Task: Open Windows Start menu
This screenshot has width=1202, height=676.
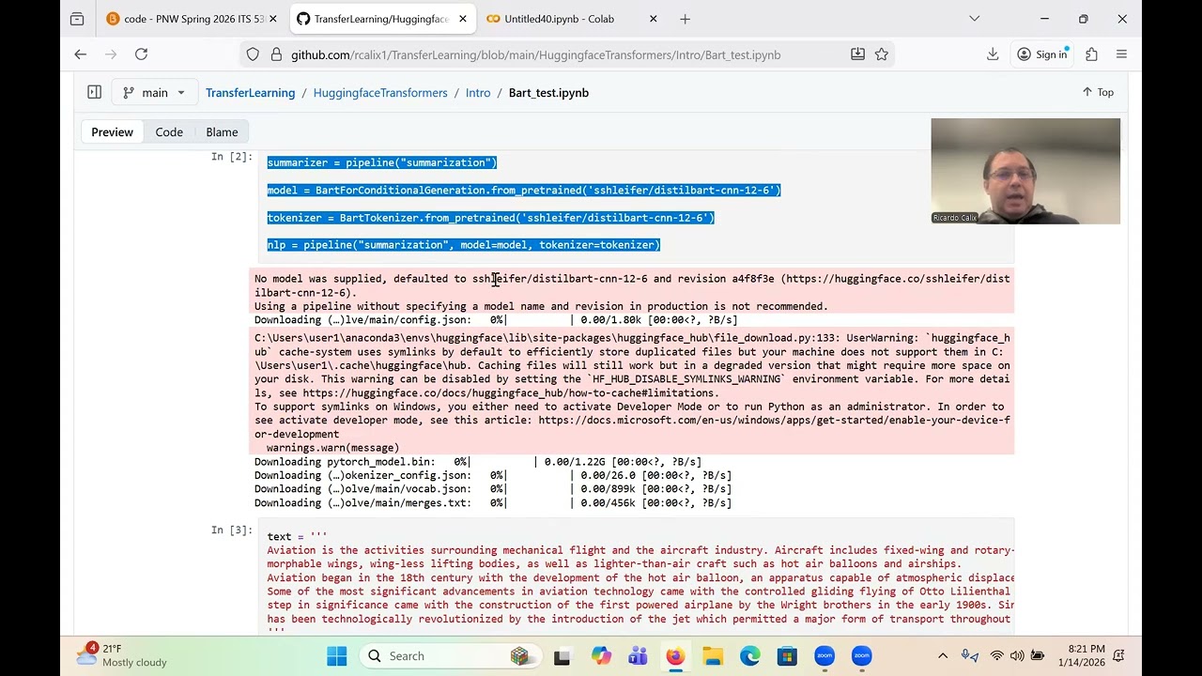Action: tap(336, 656)
